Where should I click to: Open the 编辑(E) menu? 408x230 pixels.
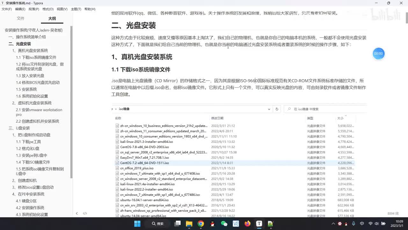point(20,9)
